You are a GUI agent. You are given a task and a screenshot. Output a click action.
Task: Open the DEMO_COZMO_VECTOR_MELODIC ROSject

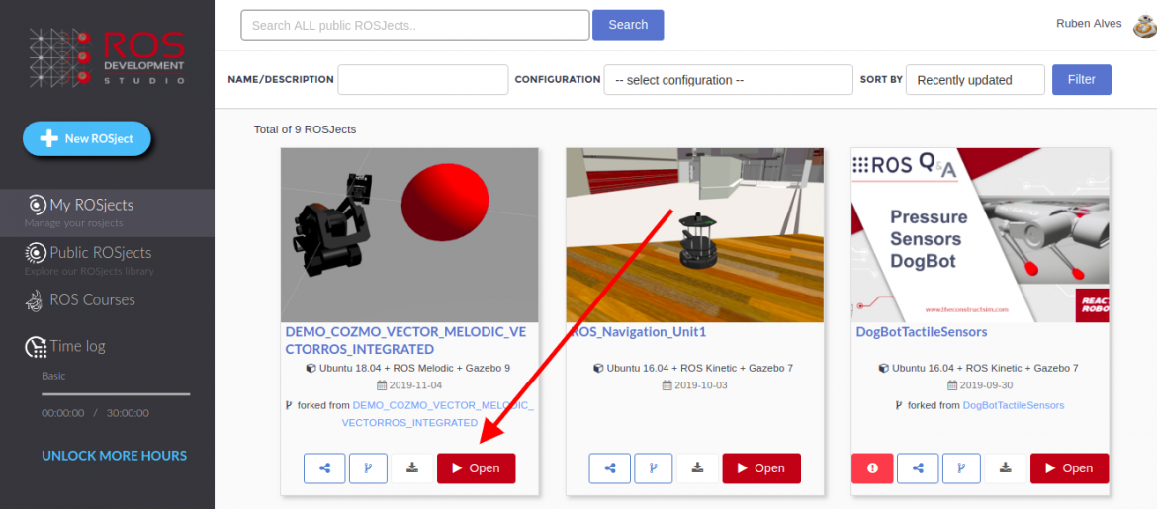tap(476, 468)
